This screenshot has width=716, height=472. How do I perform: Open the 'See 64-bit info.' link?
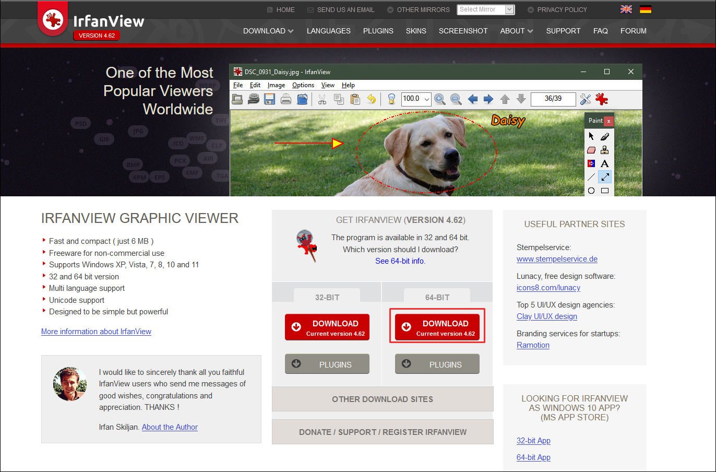point(400,261)
